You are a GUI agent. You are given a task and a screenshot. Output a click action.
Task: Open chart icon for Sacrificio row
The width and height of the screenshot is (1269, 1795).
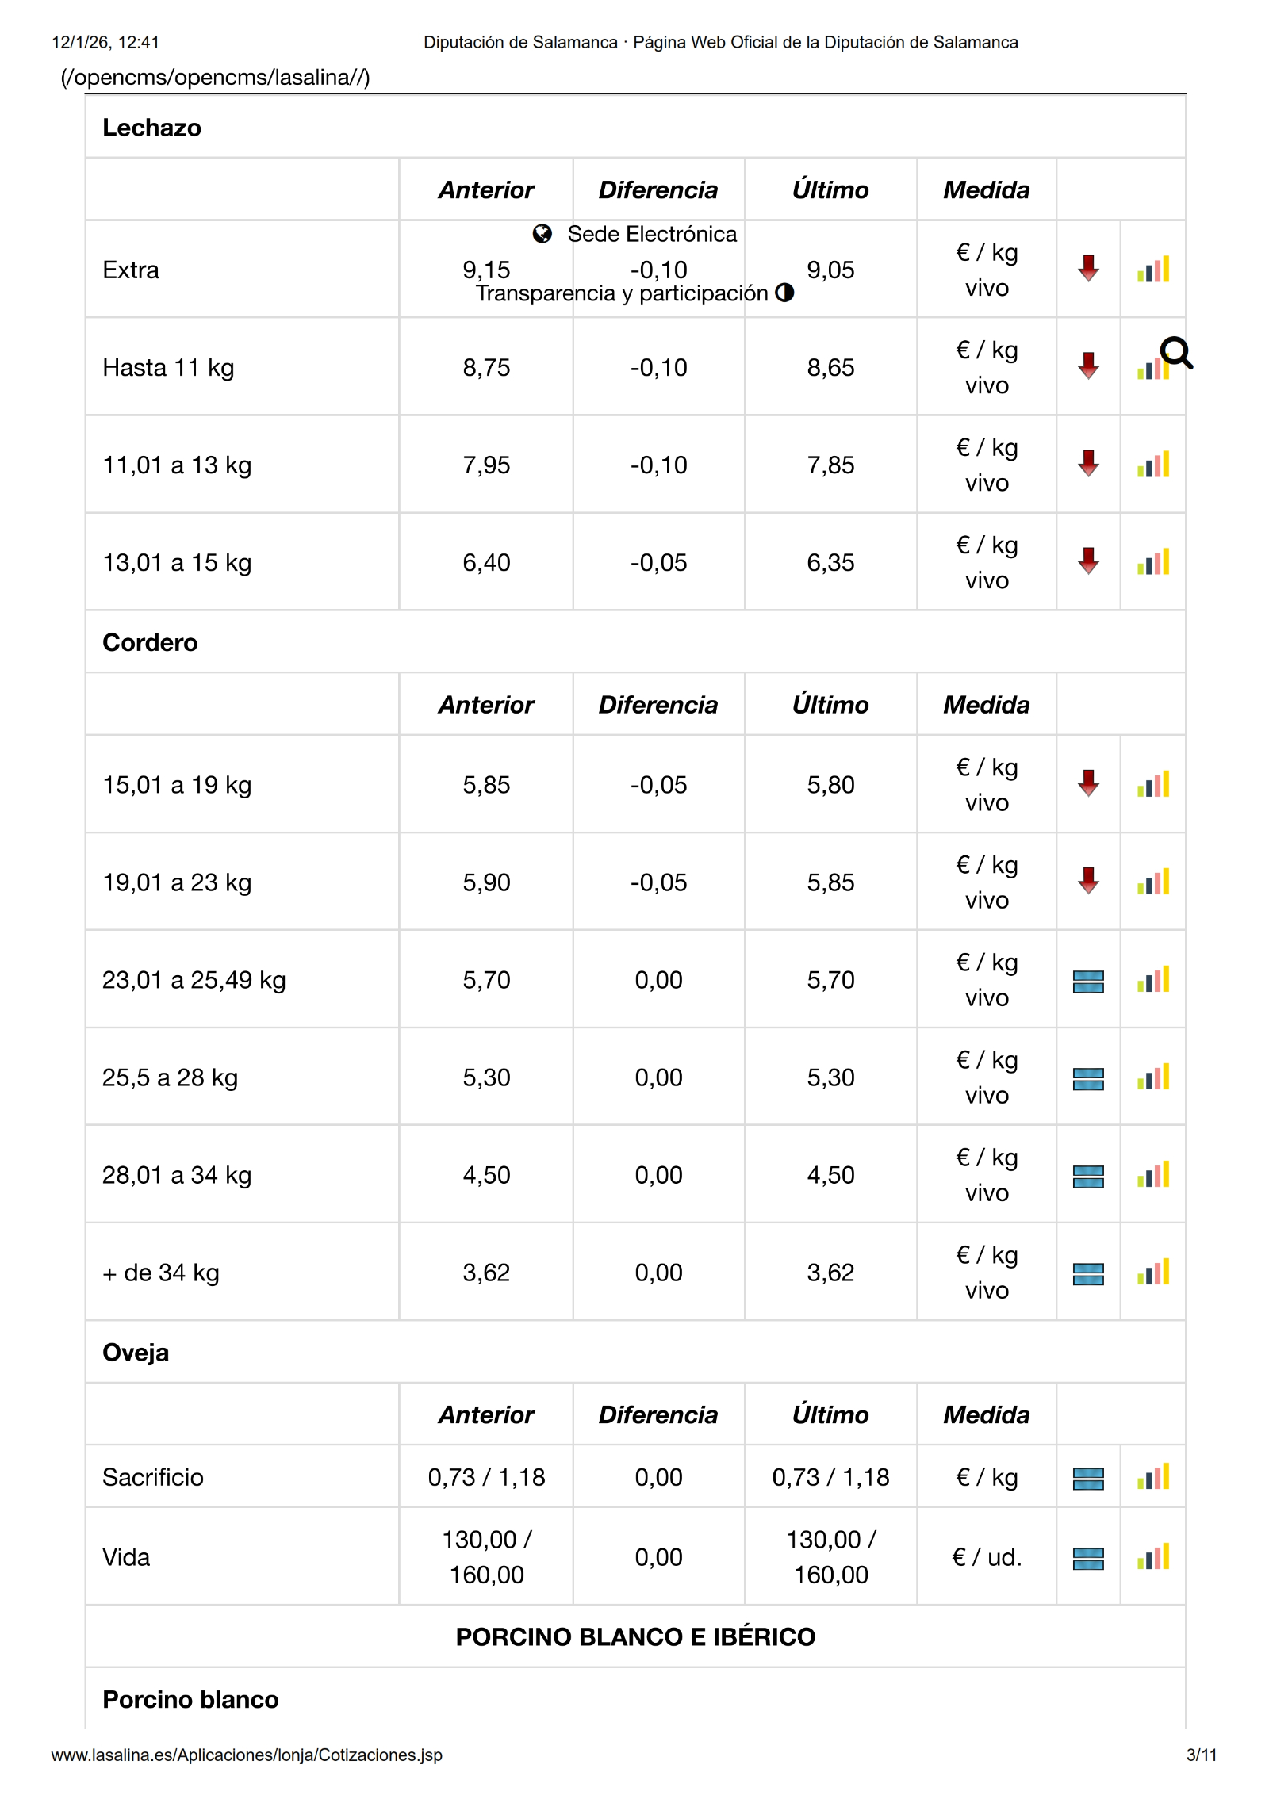[x=1152, y=1477]
